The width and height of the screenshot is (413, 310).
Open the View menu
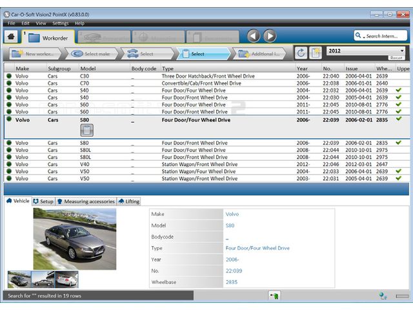41,23
